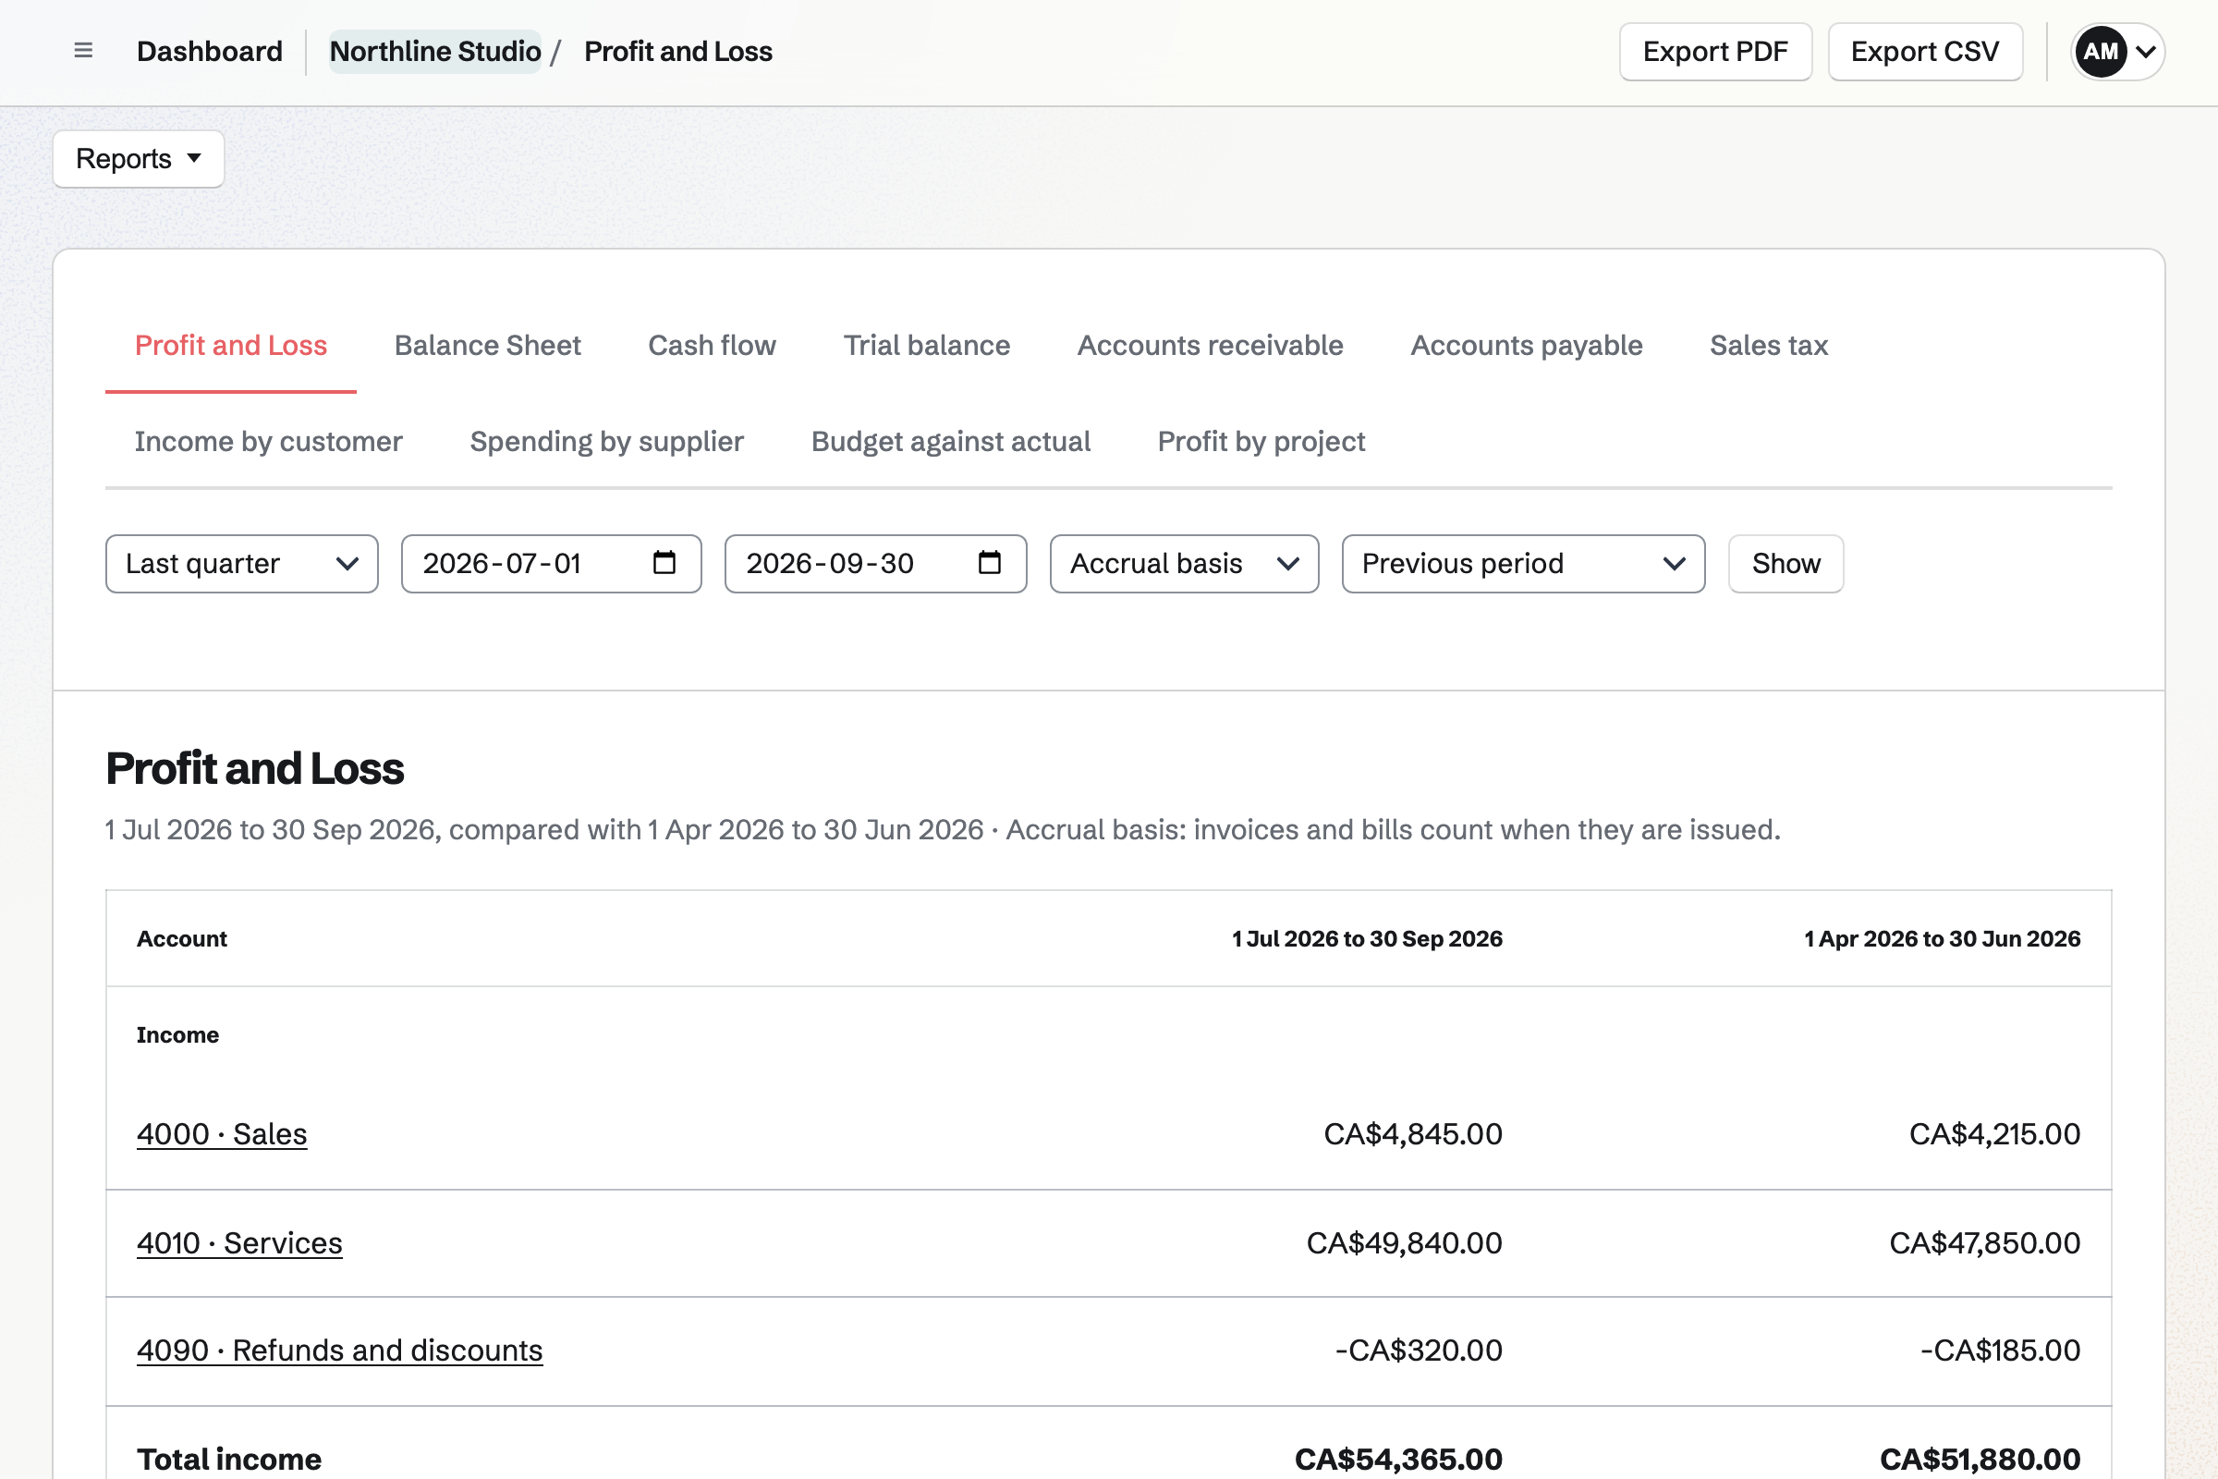2218x1479 pixels.
Task: Click the CA$54,365.00 total income value
Action: [1398, 1460]
